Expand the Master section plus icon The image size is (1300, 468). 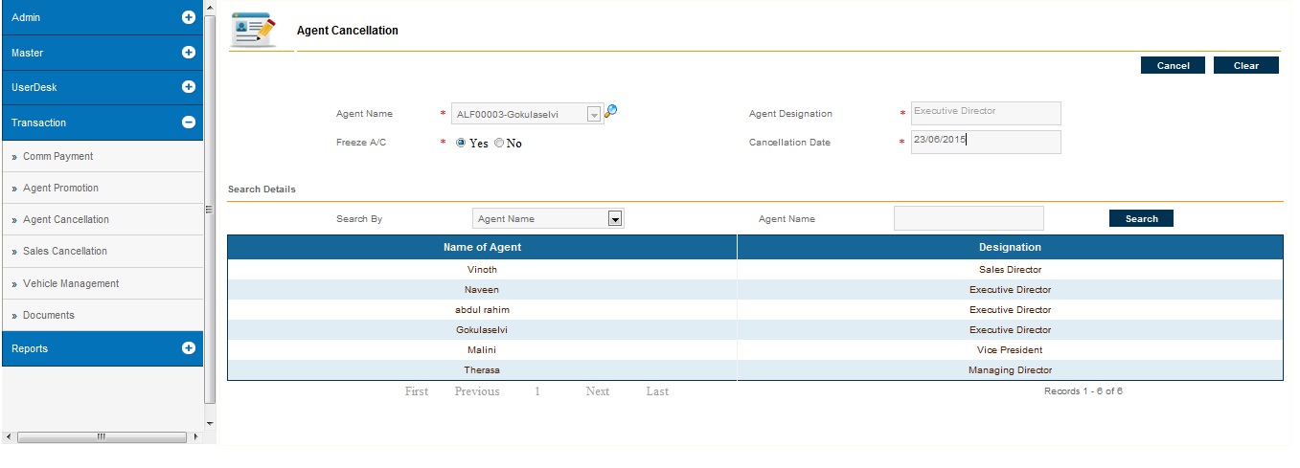189,53
